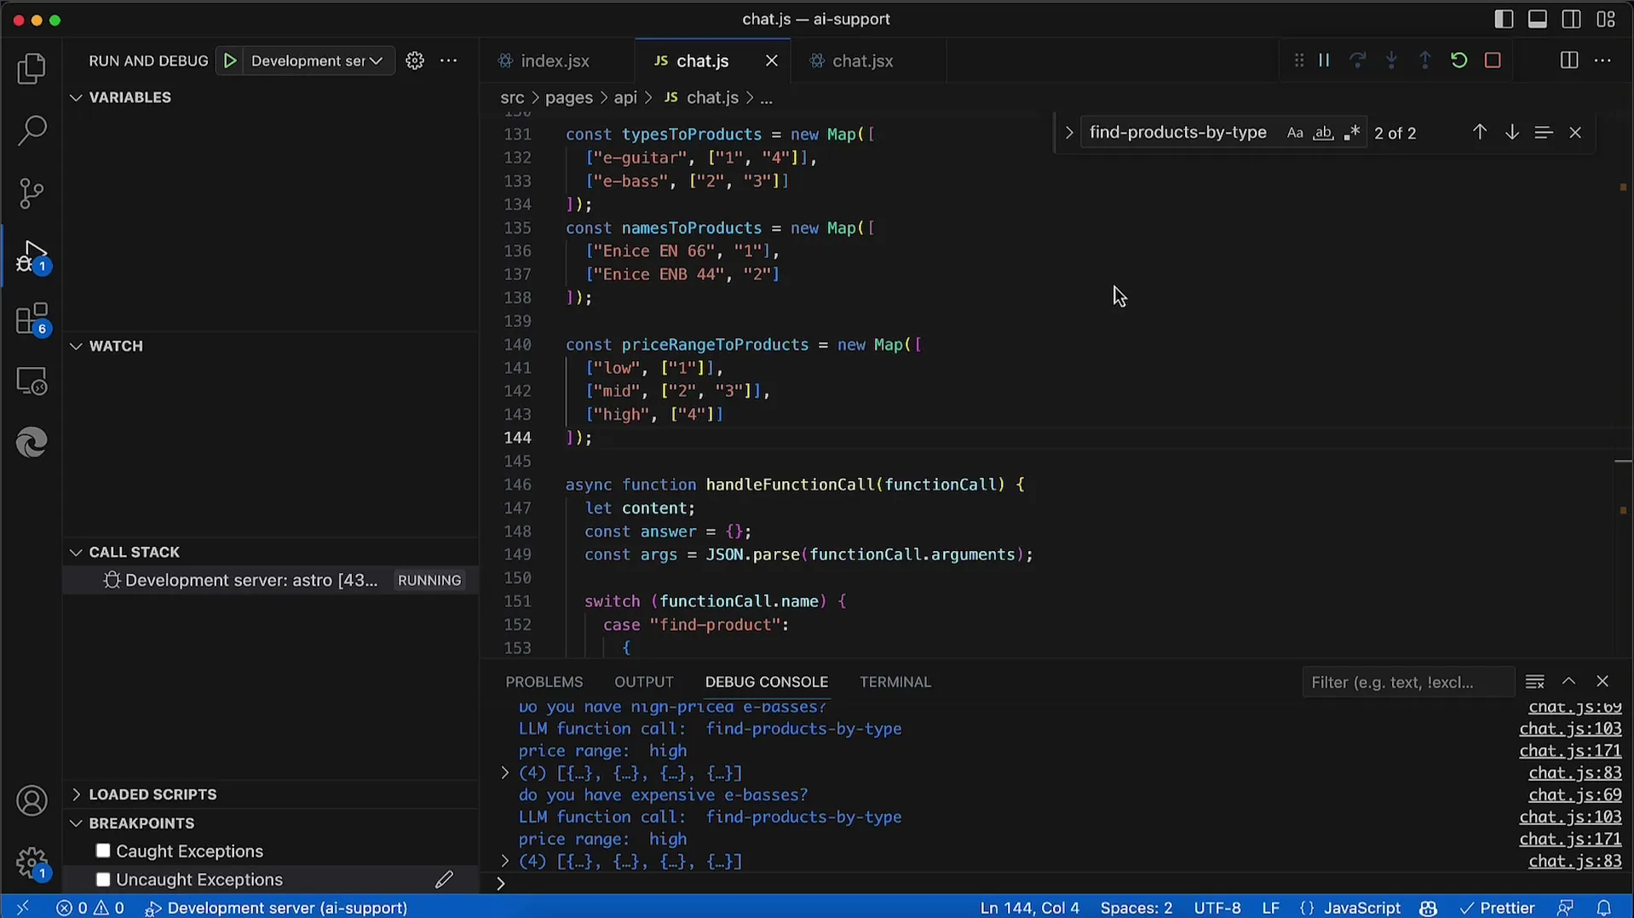Screen dimensions: 1634x918
Task: Toggle find in selection
Action: (1543, 133)
